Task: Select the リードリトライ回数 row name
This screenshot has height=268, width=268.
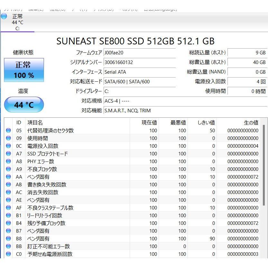Action: [x=45, y=215]
